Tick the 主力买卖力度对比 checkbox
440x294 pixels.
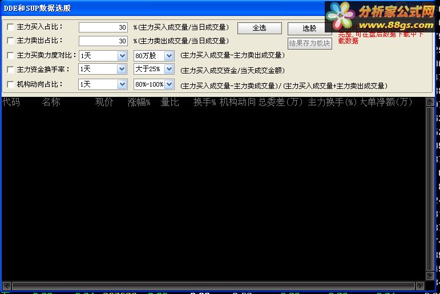pos(10,55)
